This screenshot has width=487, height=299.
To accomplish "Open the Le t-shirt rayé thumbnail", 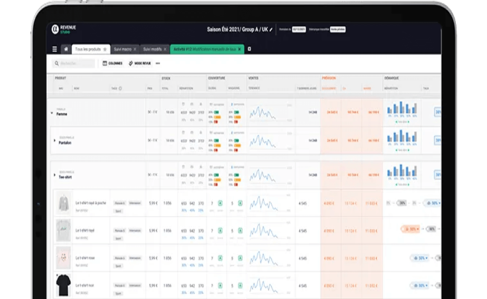I will click(x=63, y=230).
